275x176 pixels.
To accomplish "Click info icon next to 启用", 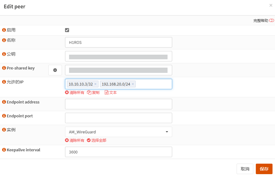I will (x=4, y=30).
